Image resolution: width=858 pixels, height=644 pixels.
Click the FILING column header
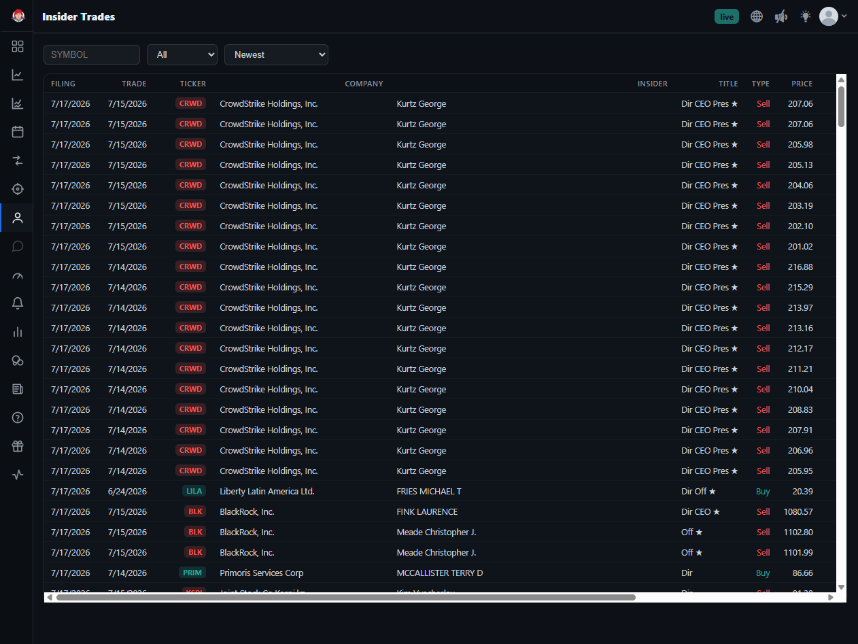63,84
